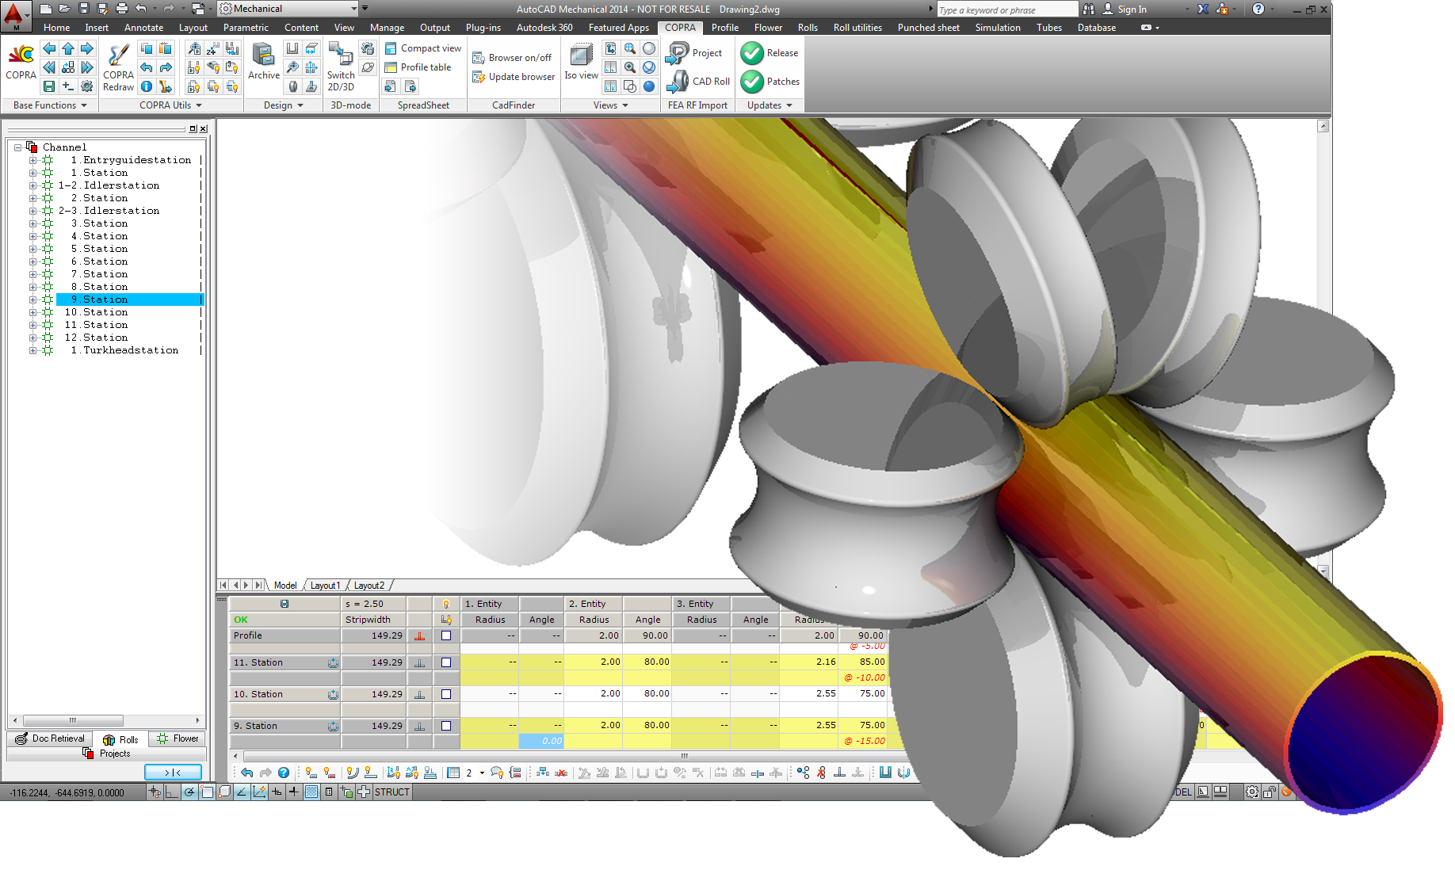Activate the Iso view cube icon
This screenshot has height=870, width=1455.
(x=581, y=55)
